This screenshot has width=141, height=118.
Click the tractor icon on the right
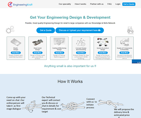pyautogui.click(x=130, y=30)
